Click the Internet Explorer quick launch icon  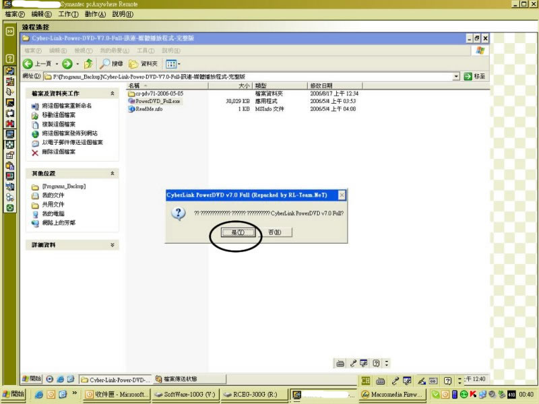pyautogui.click(x=39, y=395)
